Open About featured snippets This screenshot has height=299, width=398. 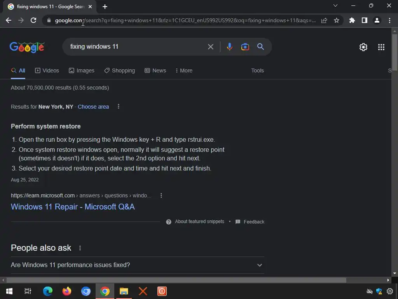pos(195,222)
